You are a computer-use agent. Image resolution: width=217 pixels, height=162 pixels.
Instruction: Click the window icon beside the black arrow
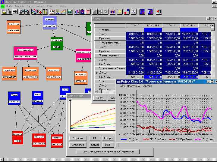click(22, 12)
